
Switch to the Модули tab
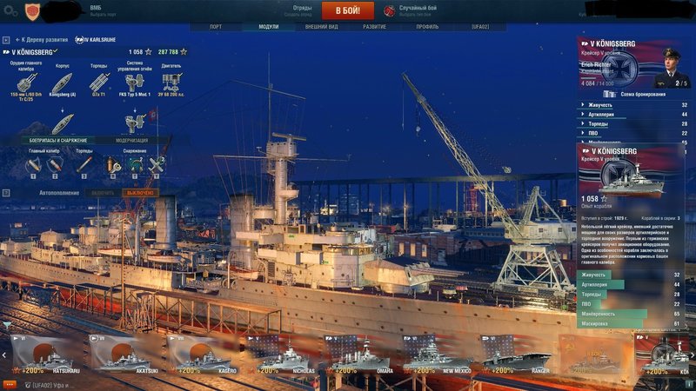point(269,27)
